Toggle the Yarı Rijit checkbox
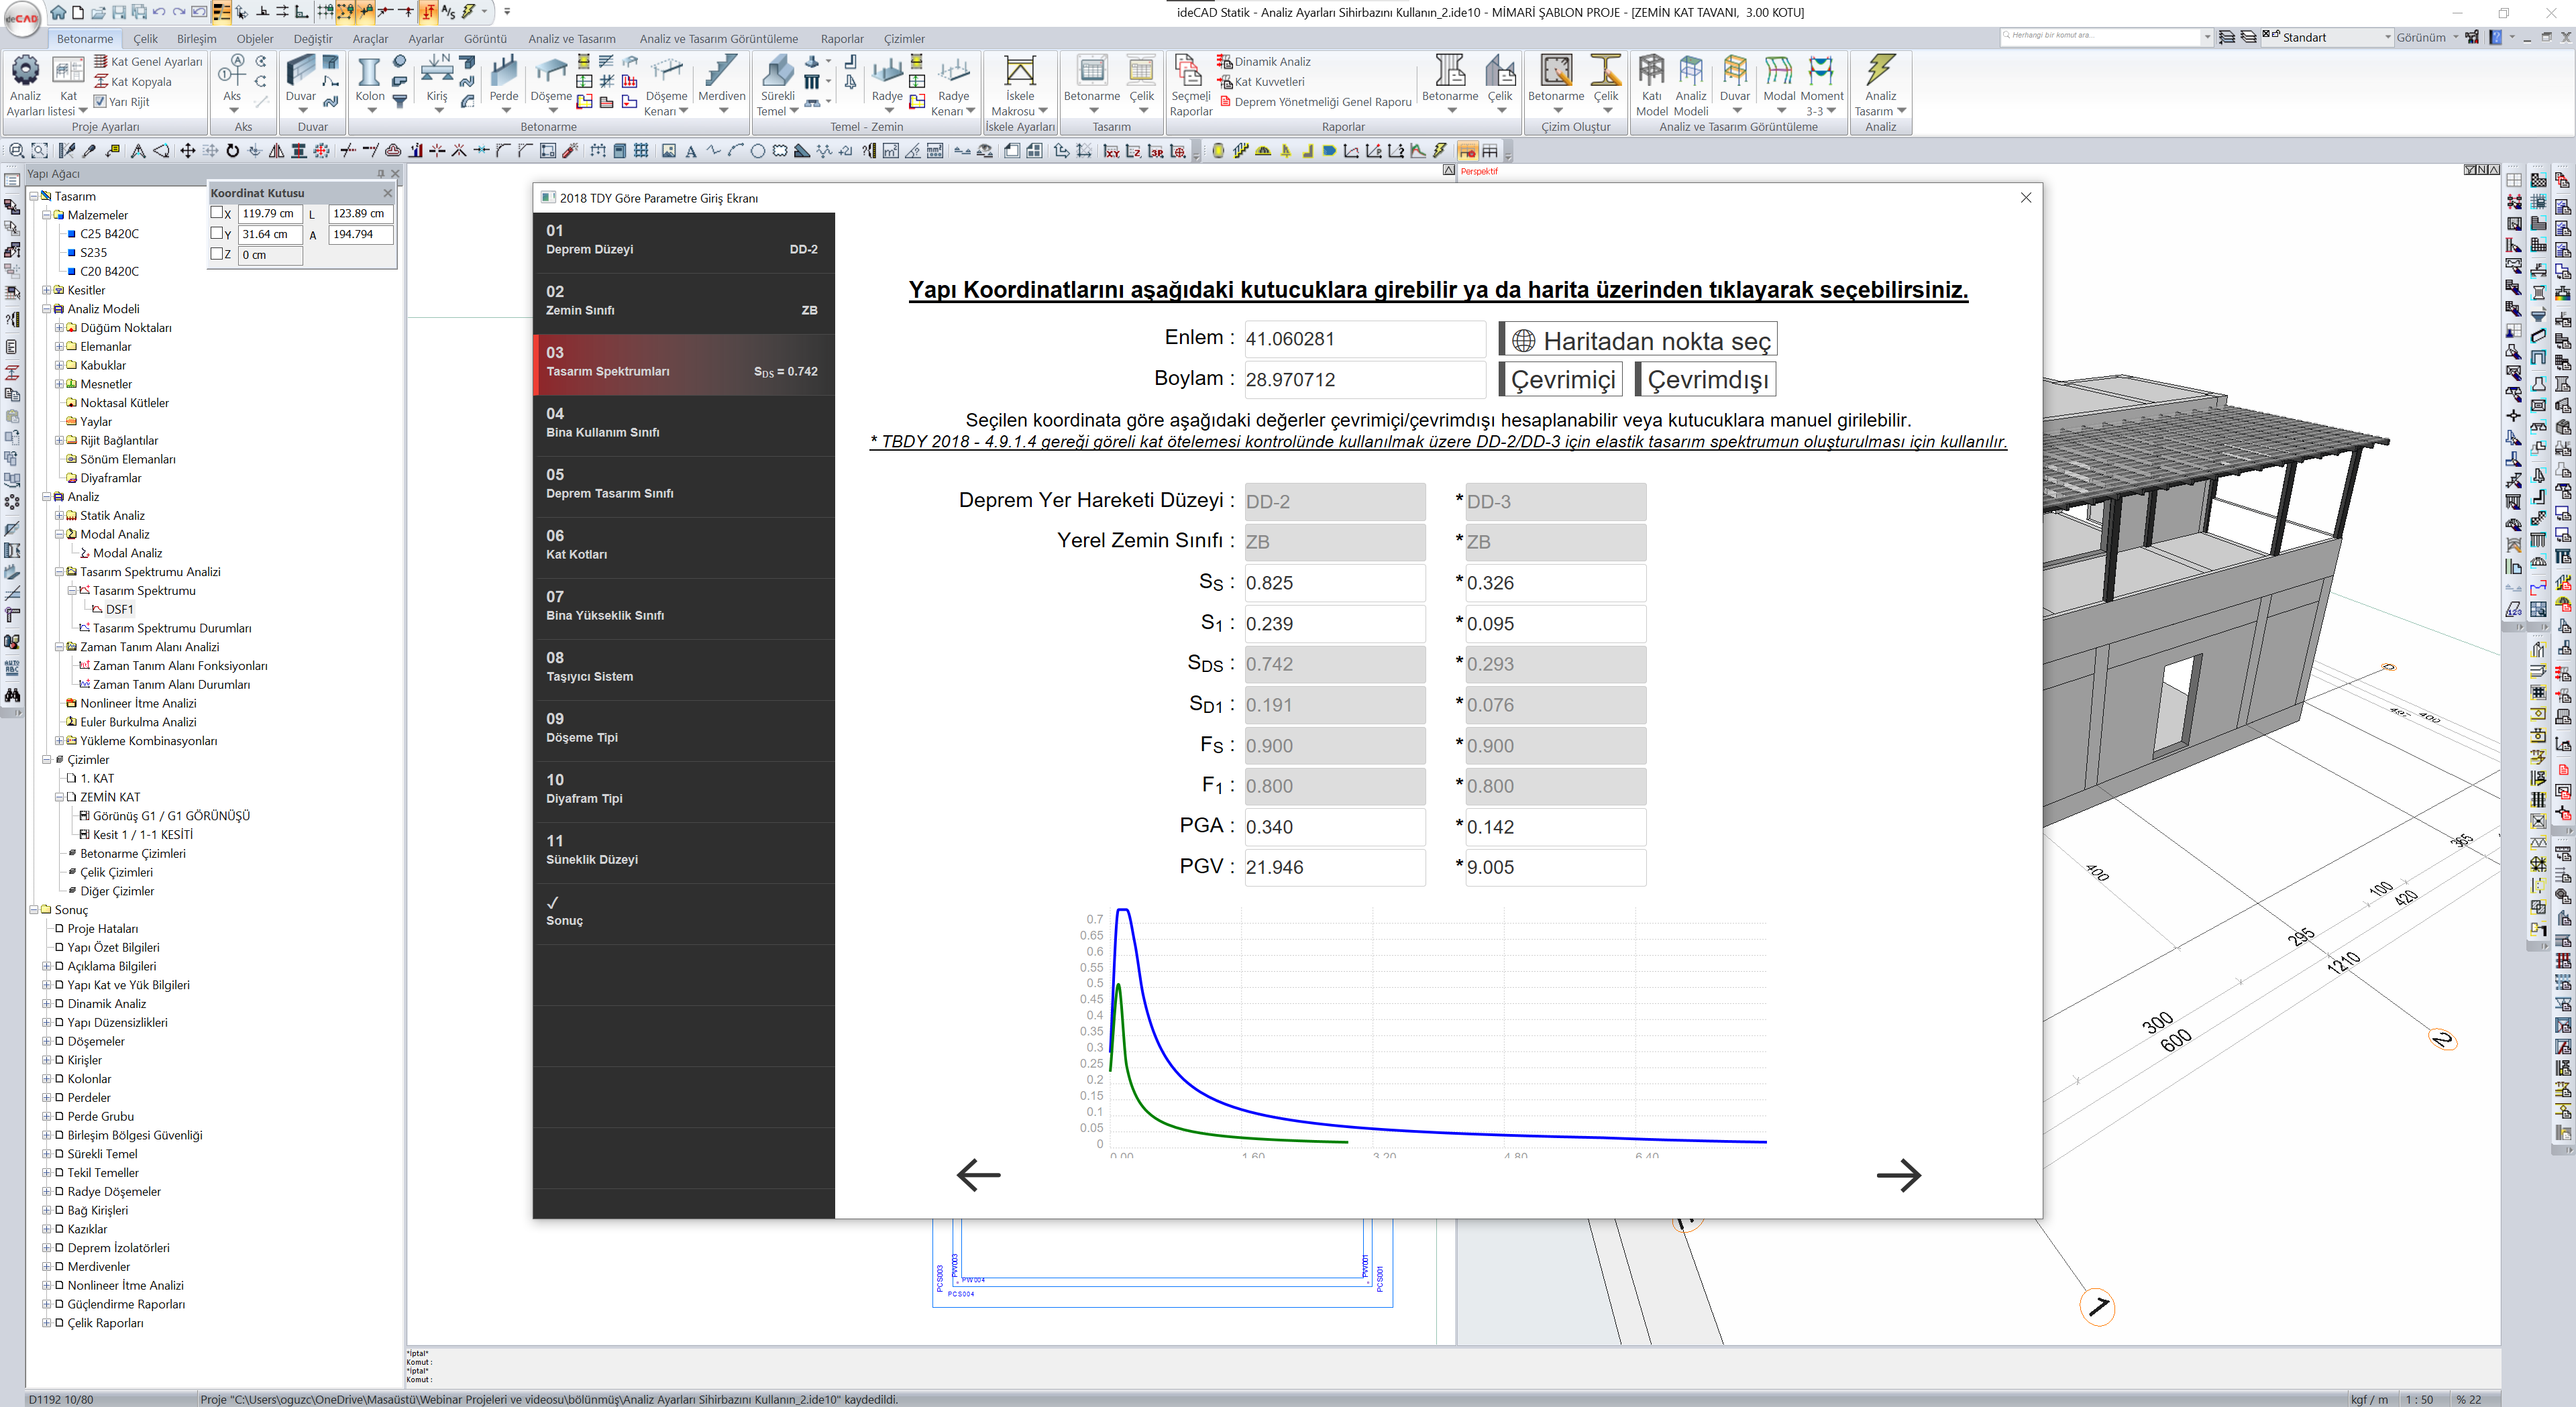2576x1407 pixels. (x=100, y=101)
